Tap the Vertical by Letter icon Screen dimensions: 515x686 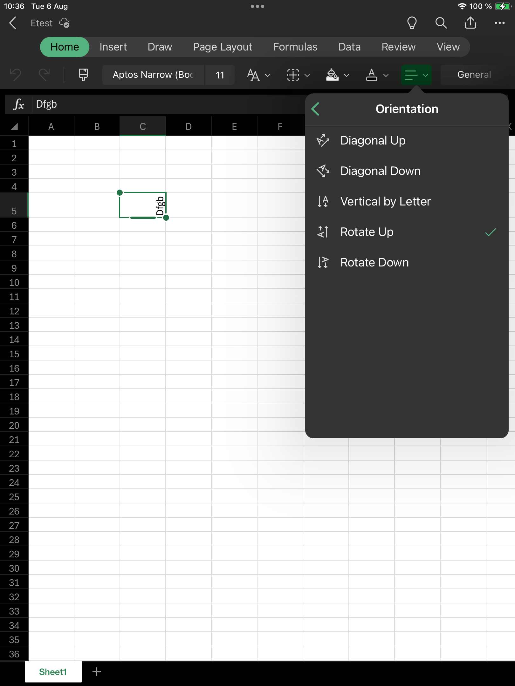pyautogui.click(x=323, y=201)
